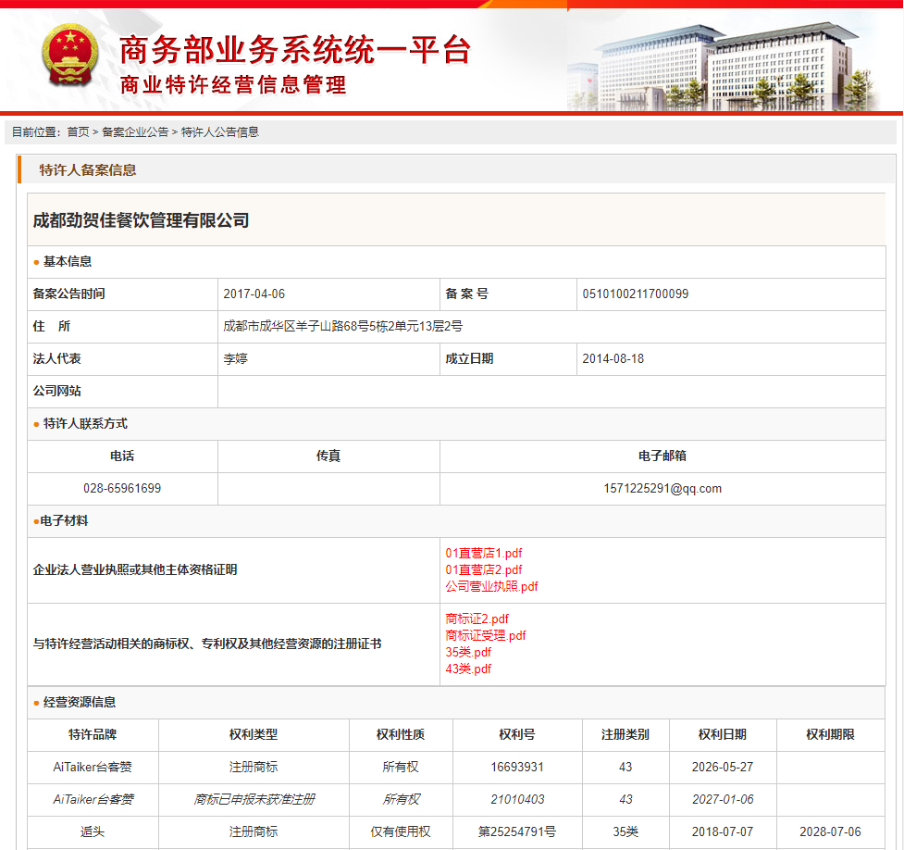Click the 经营资源信息 section header
This screenshot has height=850, width=904.
point(80,702)
